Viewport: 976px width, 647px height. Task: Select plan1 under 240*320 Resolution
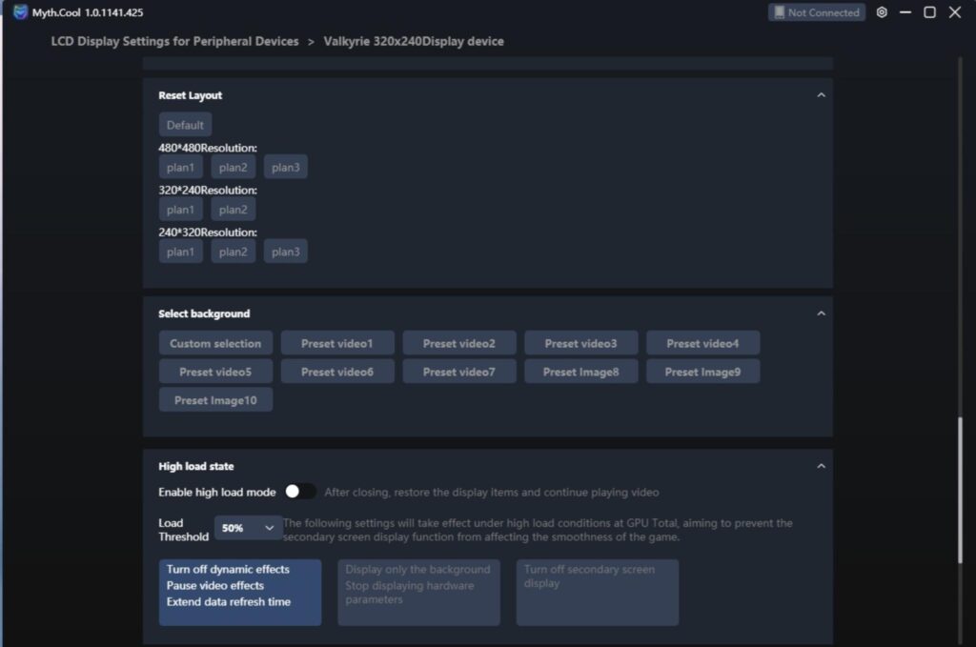pyautogui.click(x=180, y=252)
